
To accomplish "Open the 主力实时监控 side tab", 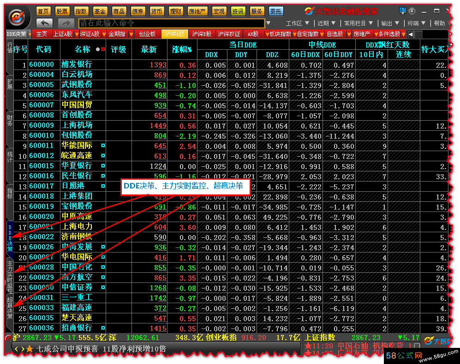I will (10, 276).
